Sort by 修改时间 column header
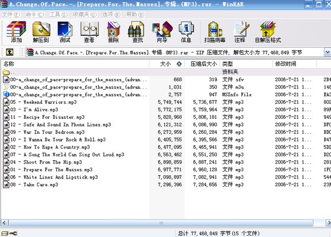The height and width of the screenshot is (237, 331). [x=295, y=64]
